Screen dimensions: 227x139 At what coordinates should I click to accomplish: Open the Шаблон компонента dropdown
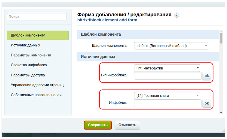pos(171,46)
